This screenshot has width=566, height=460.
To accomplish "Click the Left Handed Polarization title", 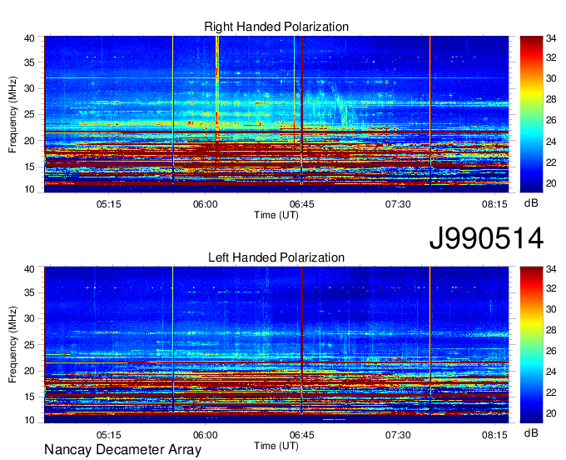I will pos(276,257).
